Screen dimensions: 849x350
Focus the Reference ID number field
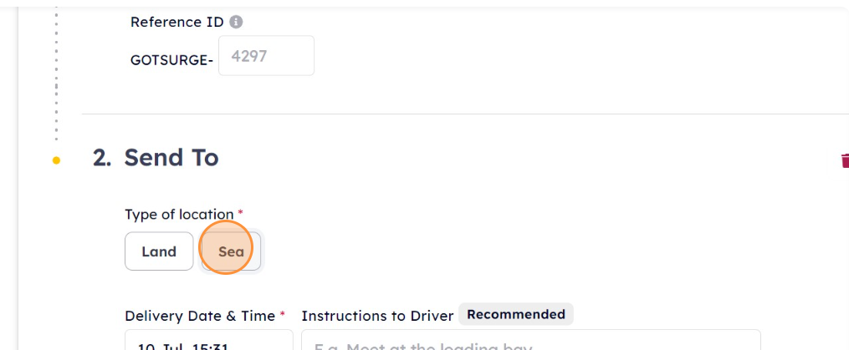coord(266,56)
